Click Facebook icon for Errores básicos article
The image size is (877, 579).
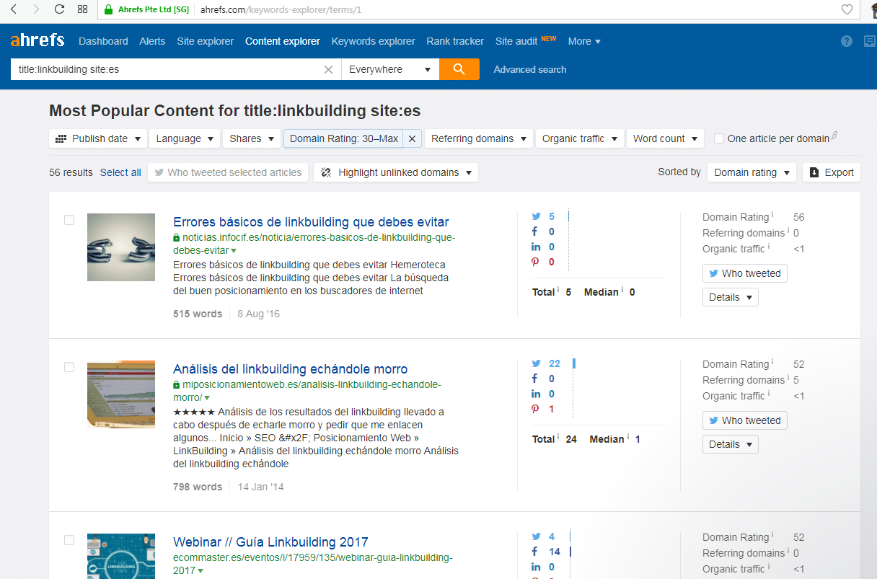tap(535, 231)
